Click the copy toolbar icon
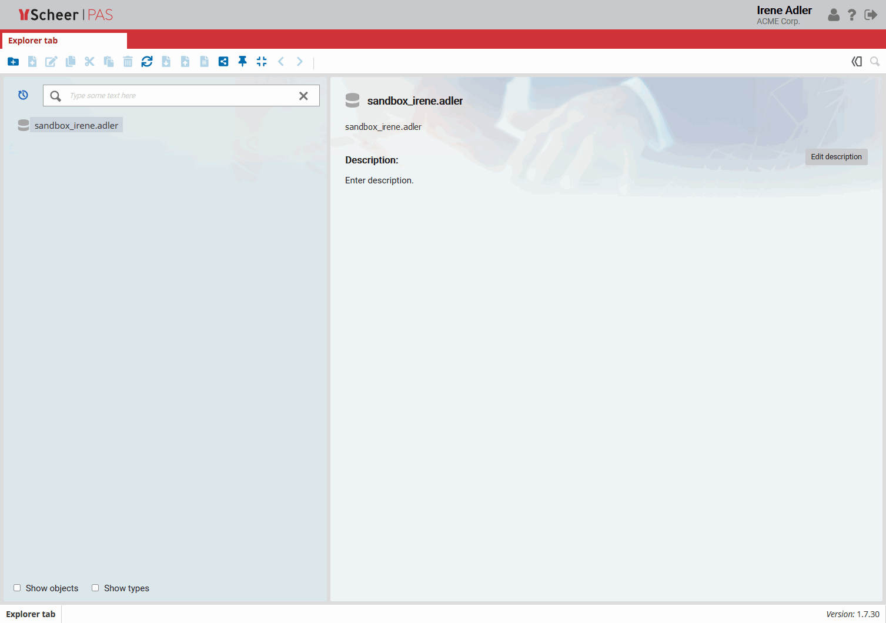This screenshot has width=886, height=623. point(71,62)
